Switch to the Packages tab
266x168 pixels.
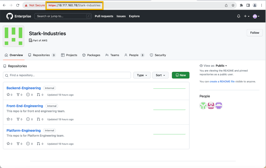pyautogui.click(x=91, y=55)
